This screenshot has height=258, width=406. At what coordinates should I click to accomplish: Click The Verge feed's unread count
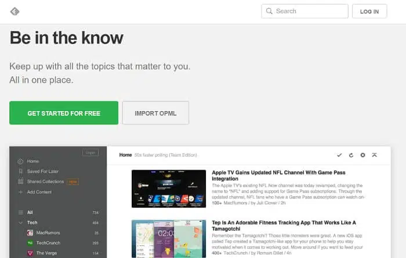96,253
